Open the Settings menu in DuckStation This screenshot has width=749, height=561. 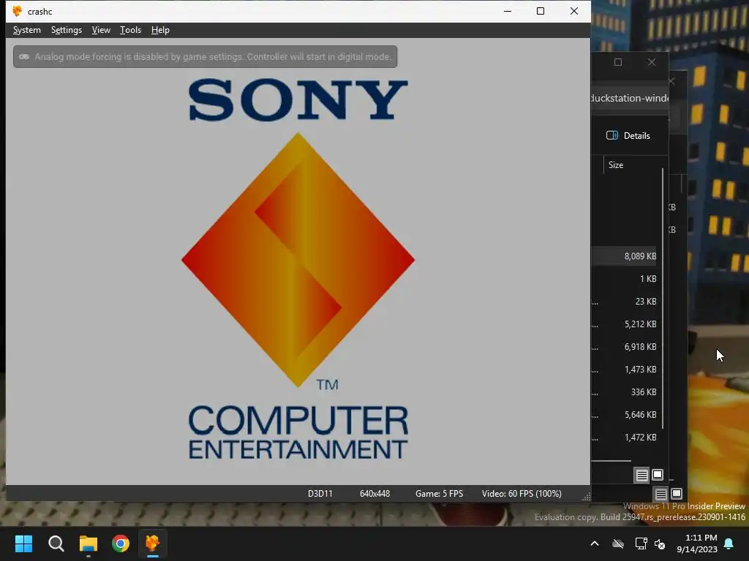[x=67, y=30]
